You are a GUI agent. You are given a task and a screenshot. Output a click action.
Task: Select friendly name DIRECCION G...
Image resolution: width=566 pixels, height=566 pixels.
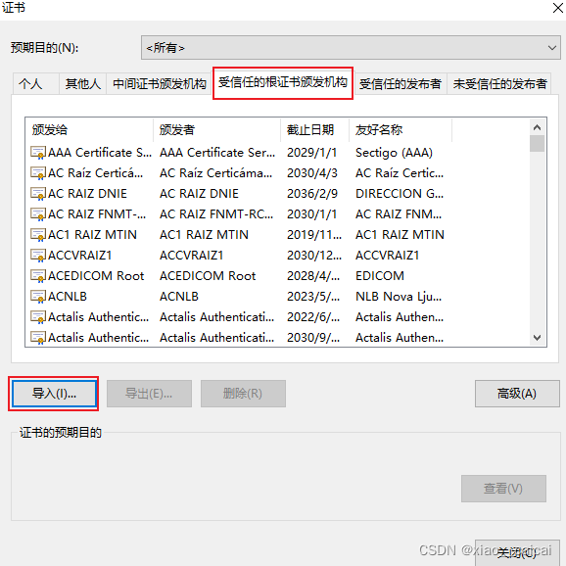coord(400,194)
